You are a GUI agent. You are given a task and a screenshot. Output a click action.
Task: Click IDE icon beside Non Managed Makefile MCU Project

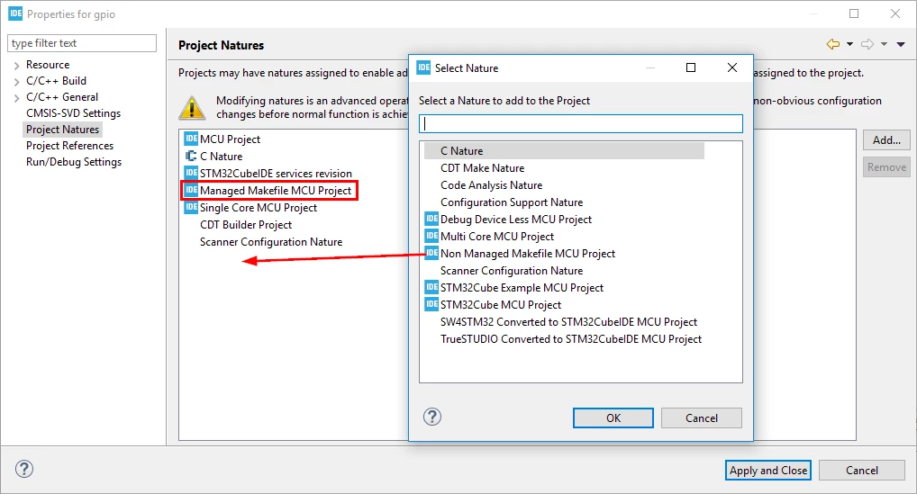[431, 253]
